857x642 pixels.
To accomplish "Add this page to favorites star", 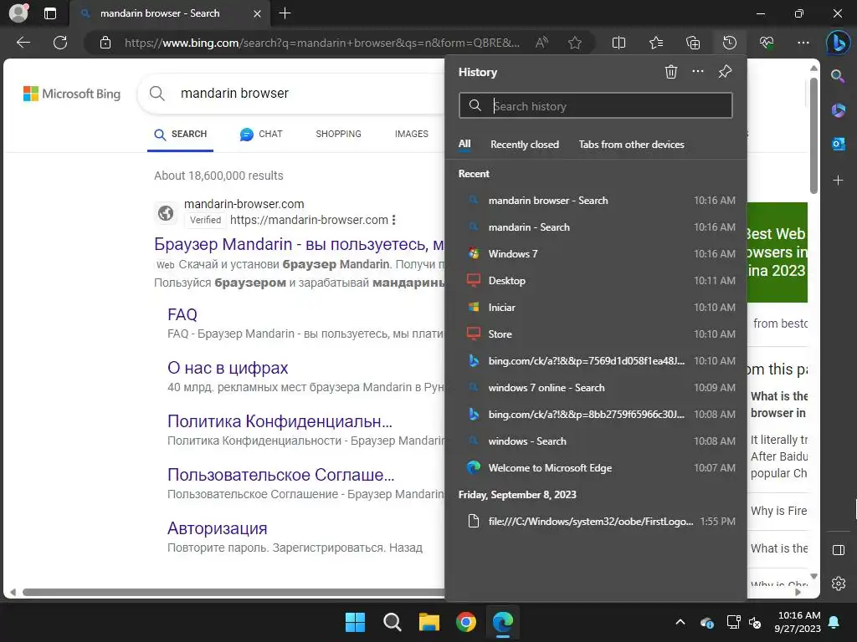I will point(574,43).
